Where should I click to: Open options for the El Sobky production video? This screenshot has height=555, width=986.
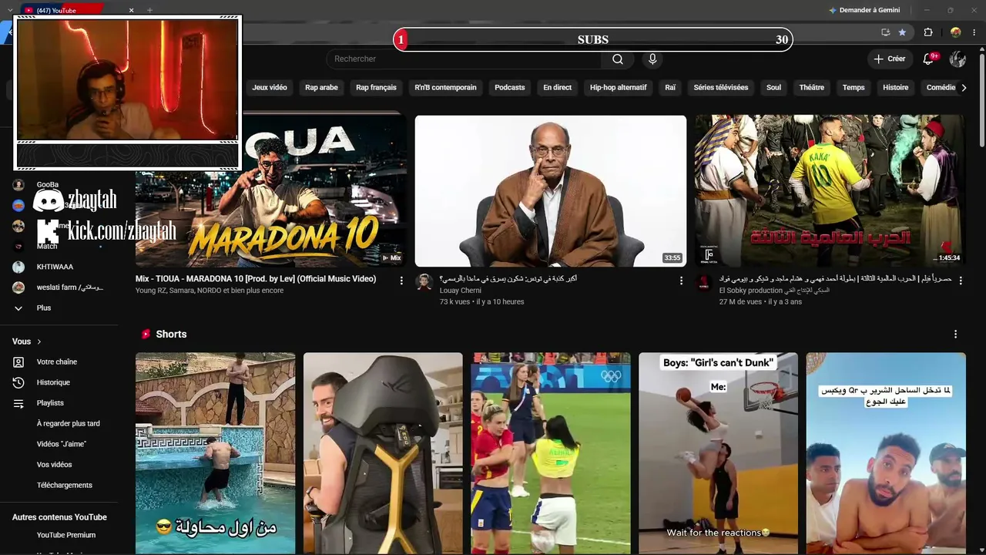(961, 281)
